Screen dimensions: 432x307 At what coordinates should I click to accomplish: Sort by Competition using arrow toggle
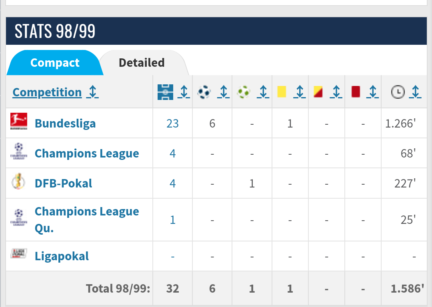tap(92, 92)
